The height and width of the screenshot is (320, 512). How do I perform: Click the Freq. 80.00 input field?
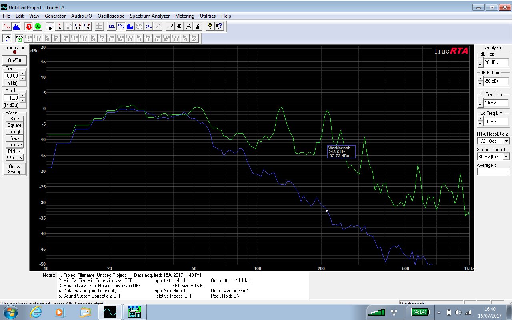pyautogui.click(x=11, y=76)
